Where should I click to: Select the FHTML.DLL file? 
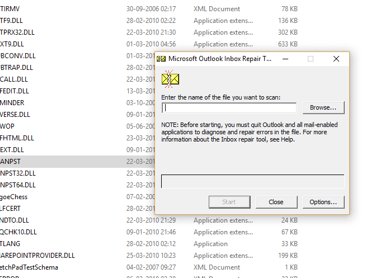click(x=17, y=138)
